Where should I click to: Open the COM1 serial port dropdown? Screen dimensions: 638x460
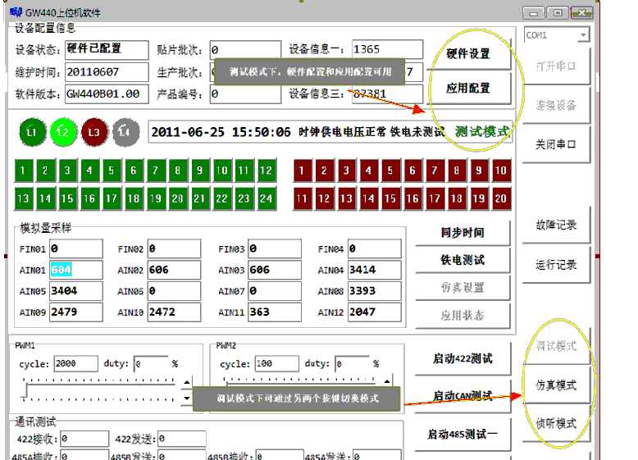point(583,35)
